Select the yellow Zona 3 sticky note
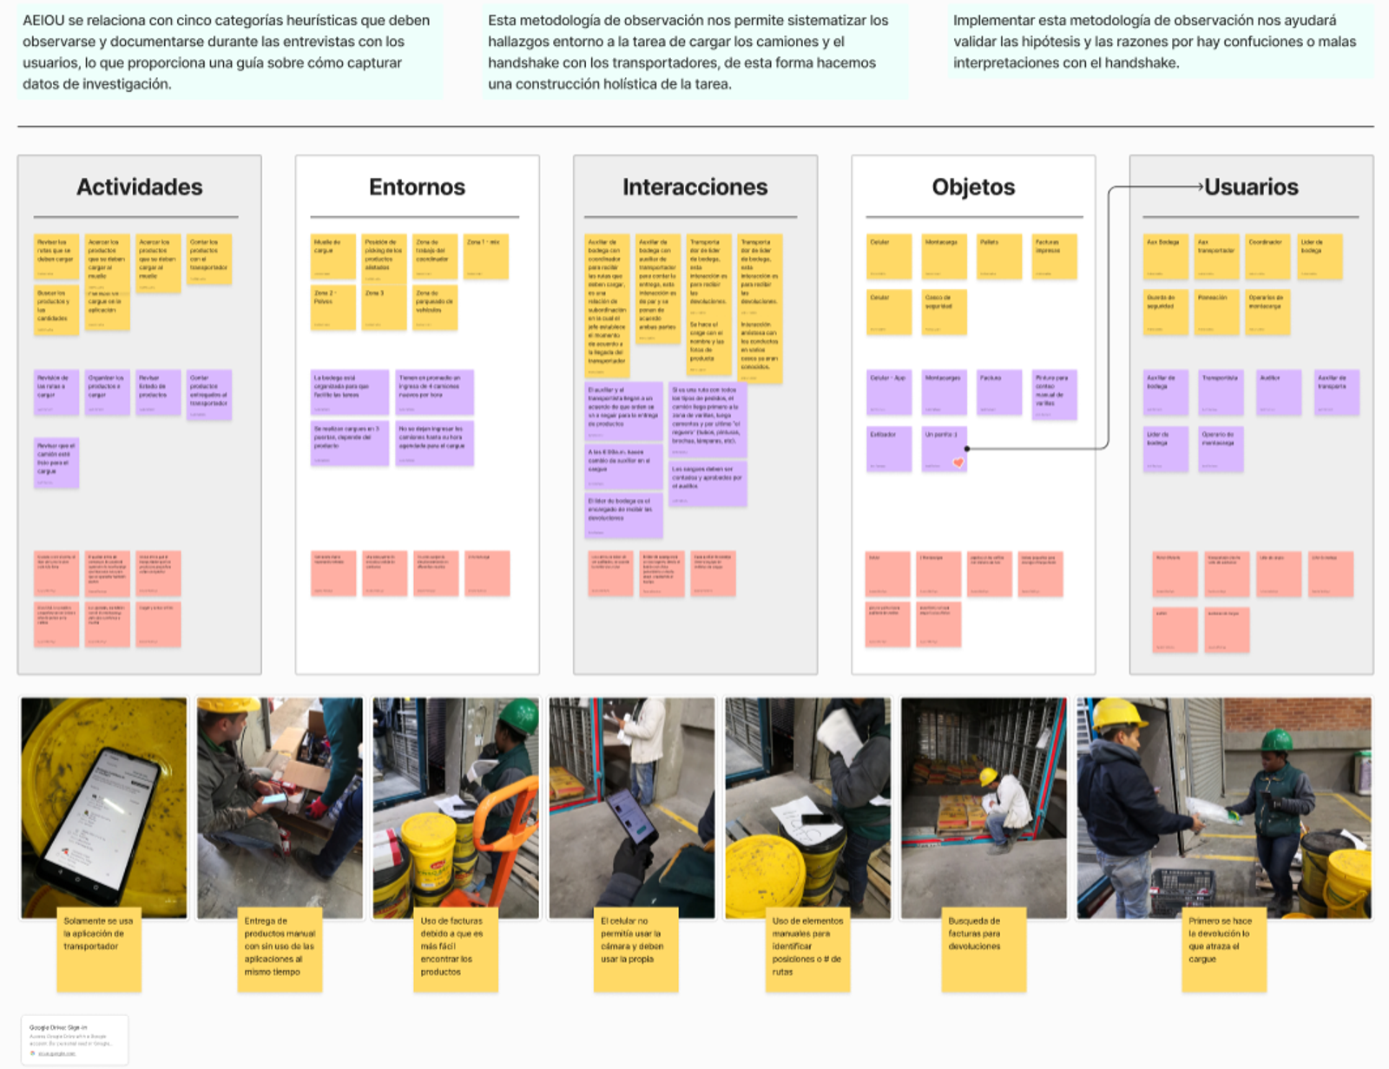 coord(385,307)
